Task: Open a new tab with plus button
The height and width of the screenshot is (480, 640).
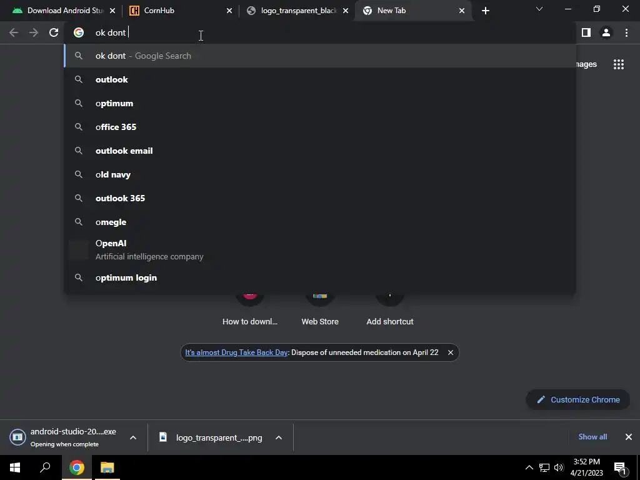Action: point(485,11)
